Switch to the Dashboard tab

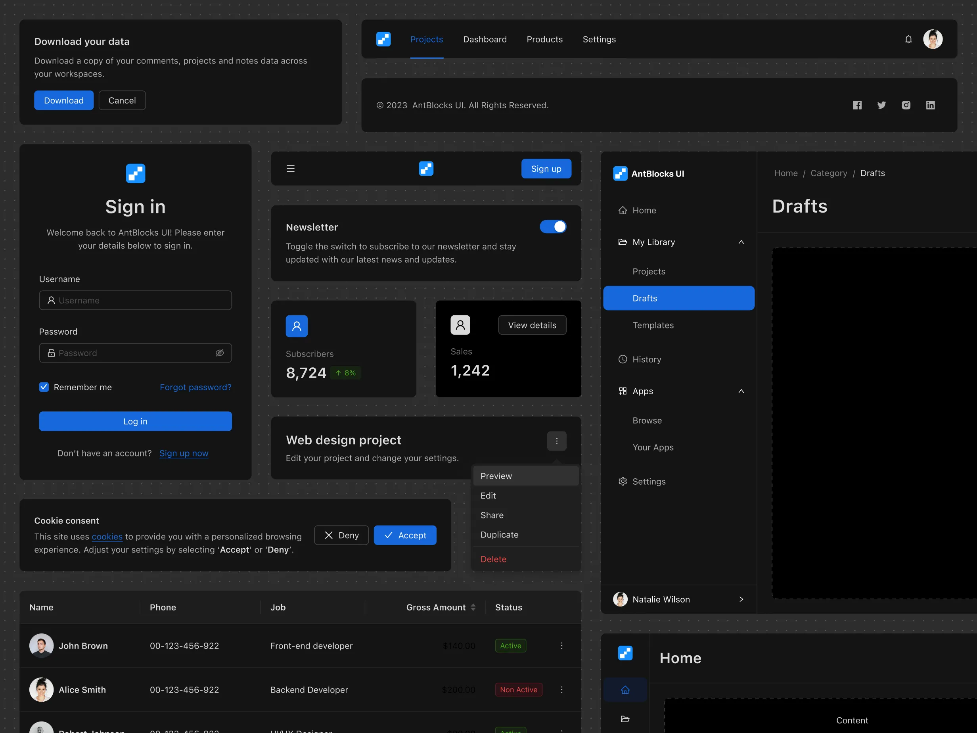pyautogui.click(x=485, y=39)
